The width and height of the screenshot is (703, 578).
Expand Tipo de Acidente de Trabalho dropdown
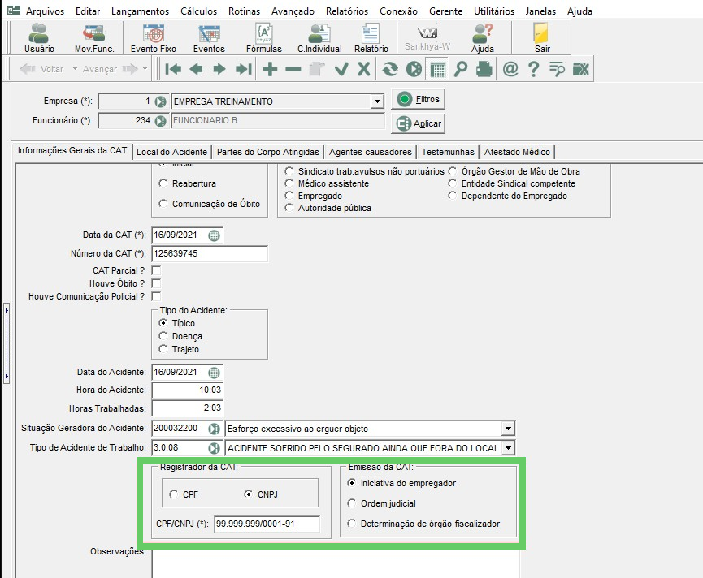tap(507, 448)
